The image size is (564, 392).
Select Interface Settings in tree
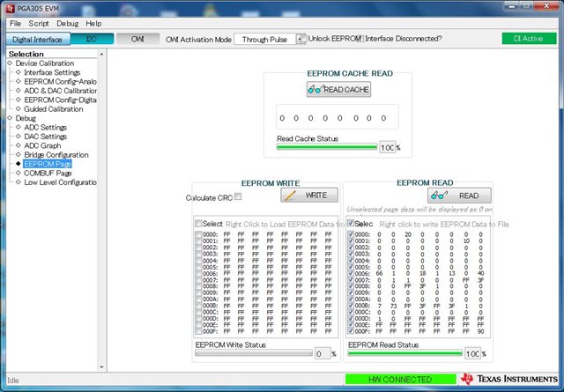point(52,72)
